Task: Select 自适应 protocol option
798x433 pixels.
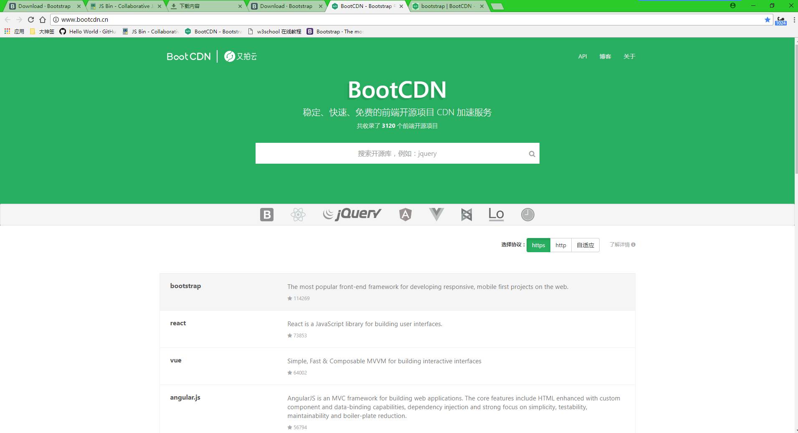Action: [x=585, y=245]
